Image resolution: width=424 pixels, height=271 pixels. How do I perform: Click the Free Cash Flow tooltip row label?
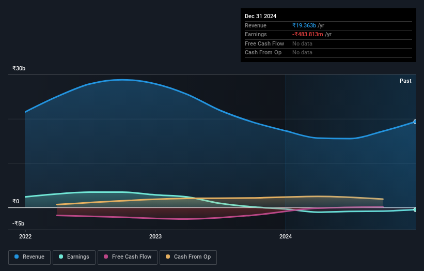[264, 43]
